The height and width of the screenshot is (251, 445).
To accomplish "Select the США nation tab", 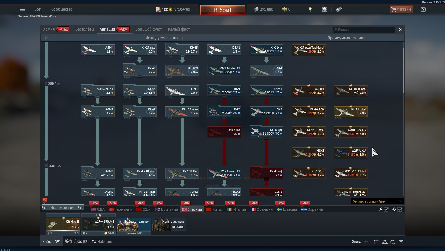I will [x=98, y=209].
